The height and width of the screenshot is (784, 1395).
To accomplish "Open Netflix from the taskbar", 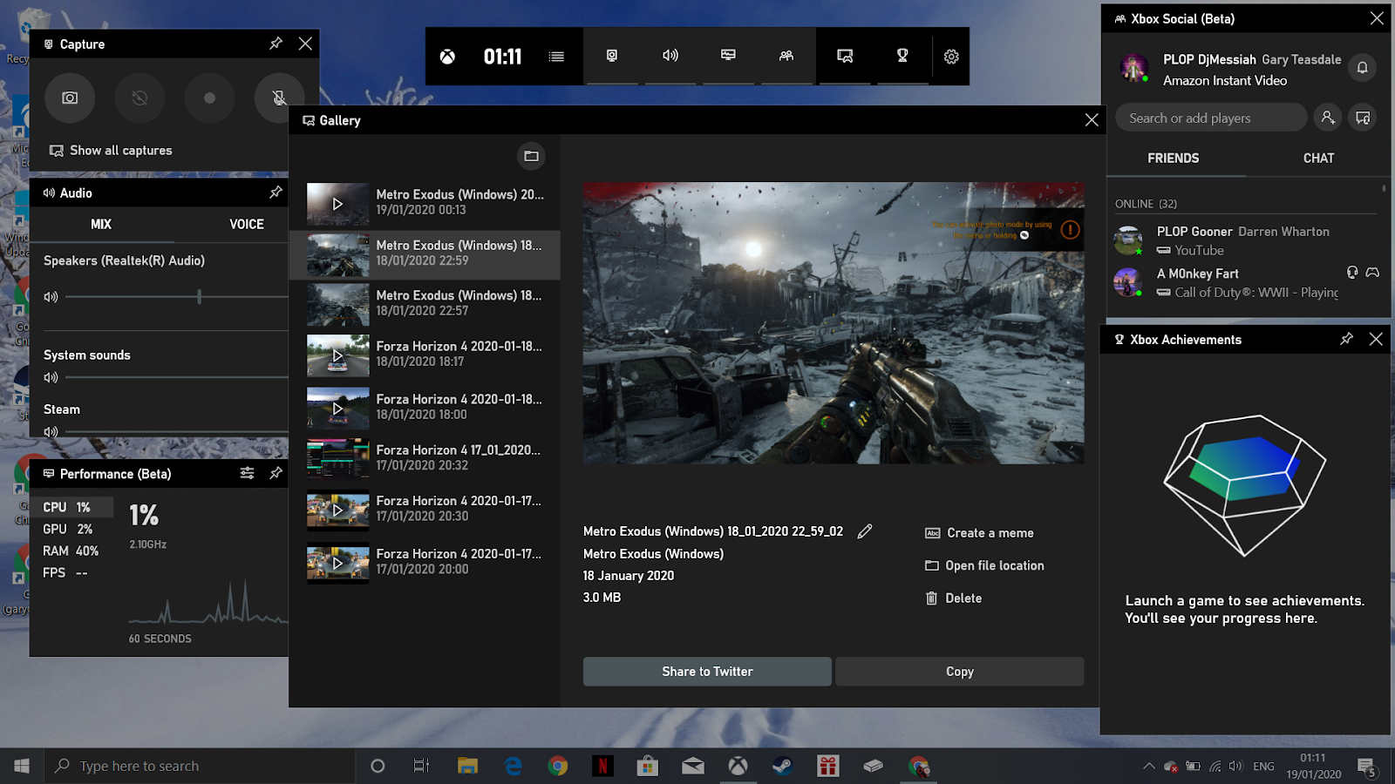I will (602, 766).
